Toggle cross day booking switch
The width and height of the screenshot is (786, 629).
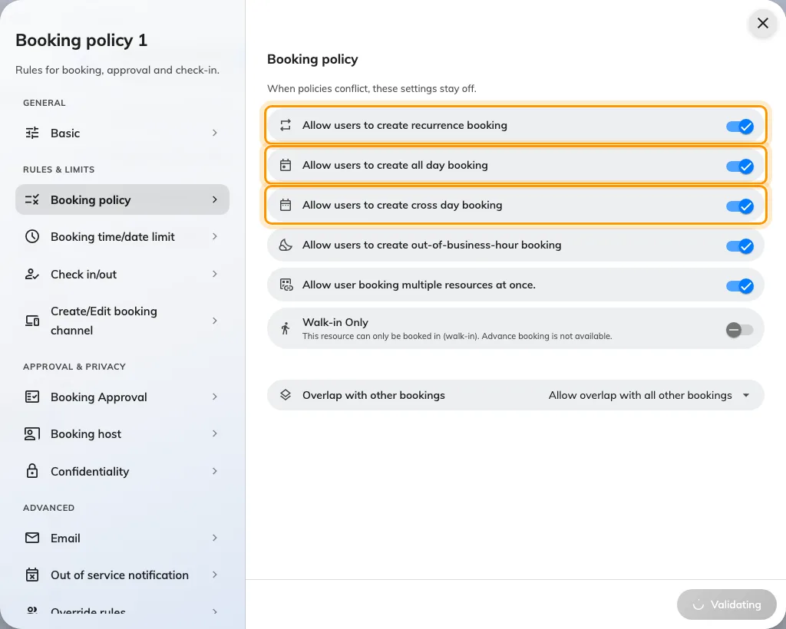pos(740,206)
